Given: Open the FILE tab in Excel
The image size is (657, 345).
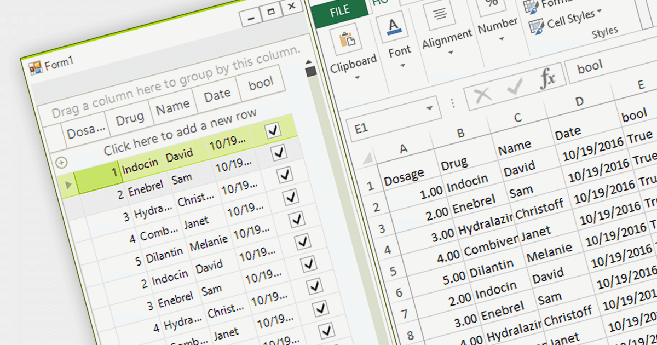Looking at the screenshot, I should (340, 10).
